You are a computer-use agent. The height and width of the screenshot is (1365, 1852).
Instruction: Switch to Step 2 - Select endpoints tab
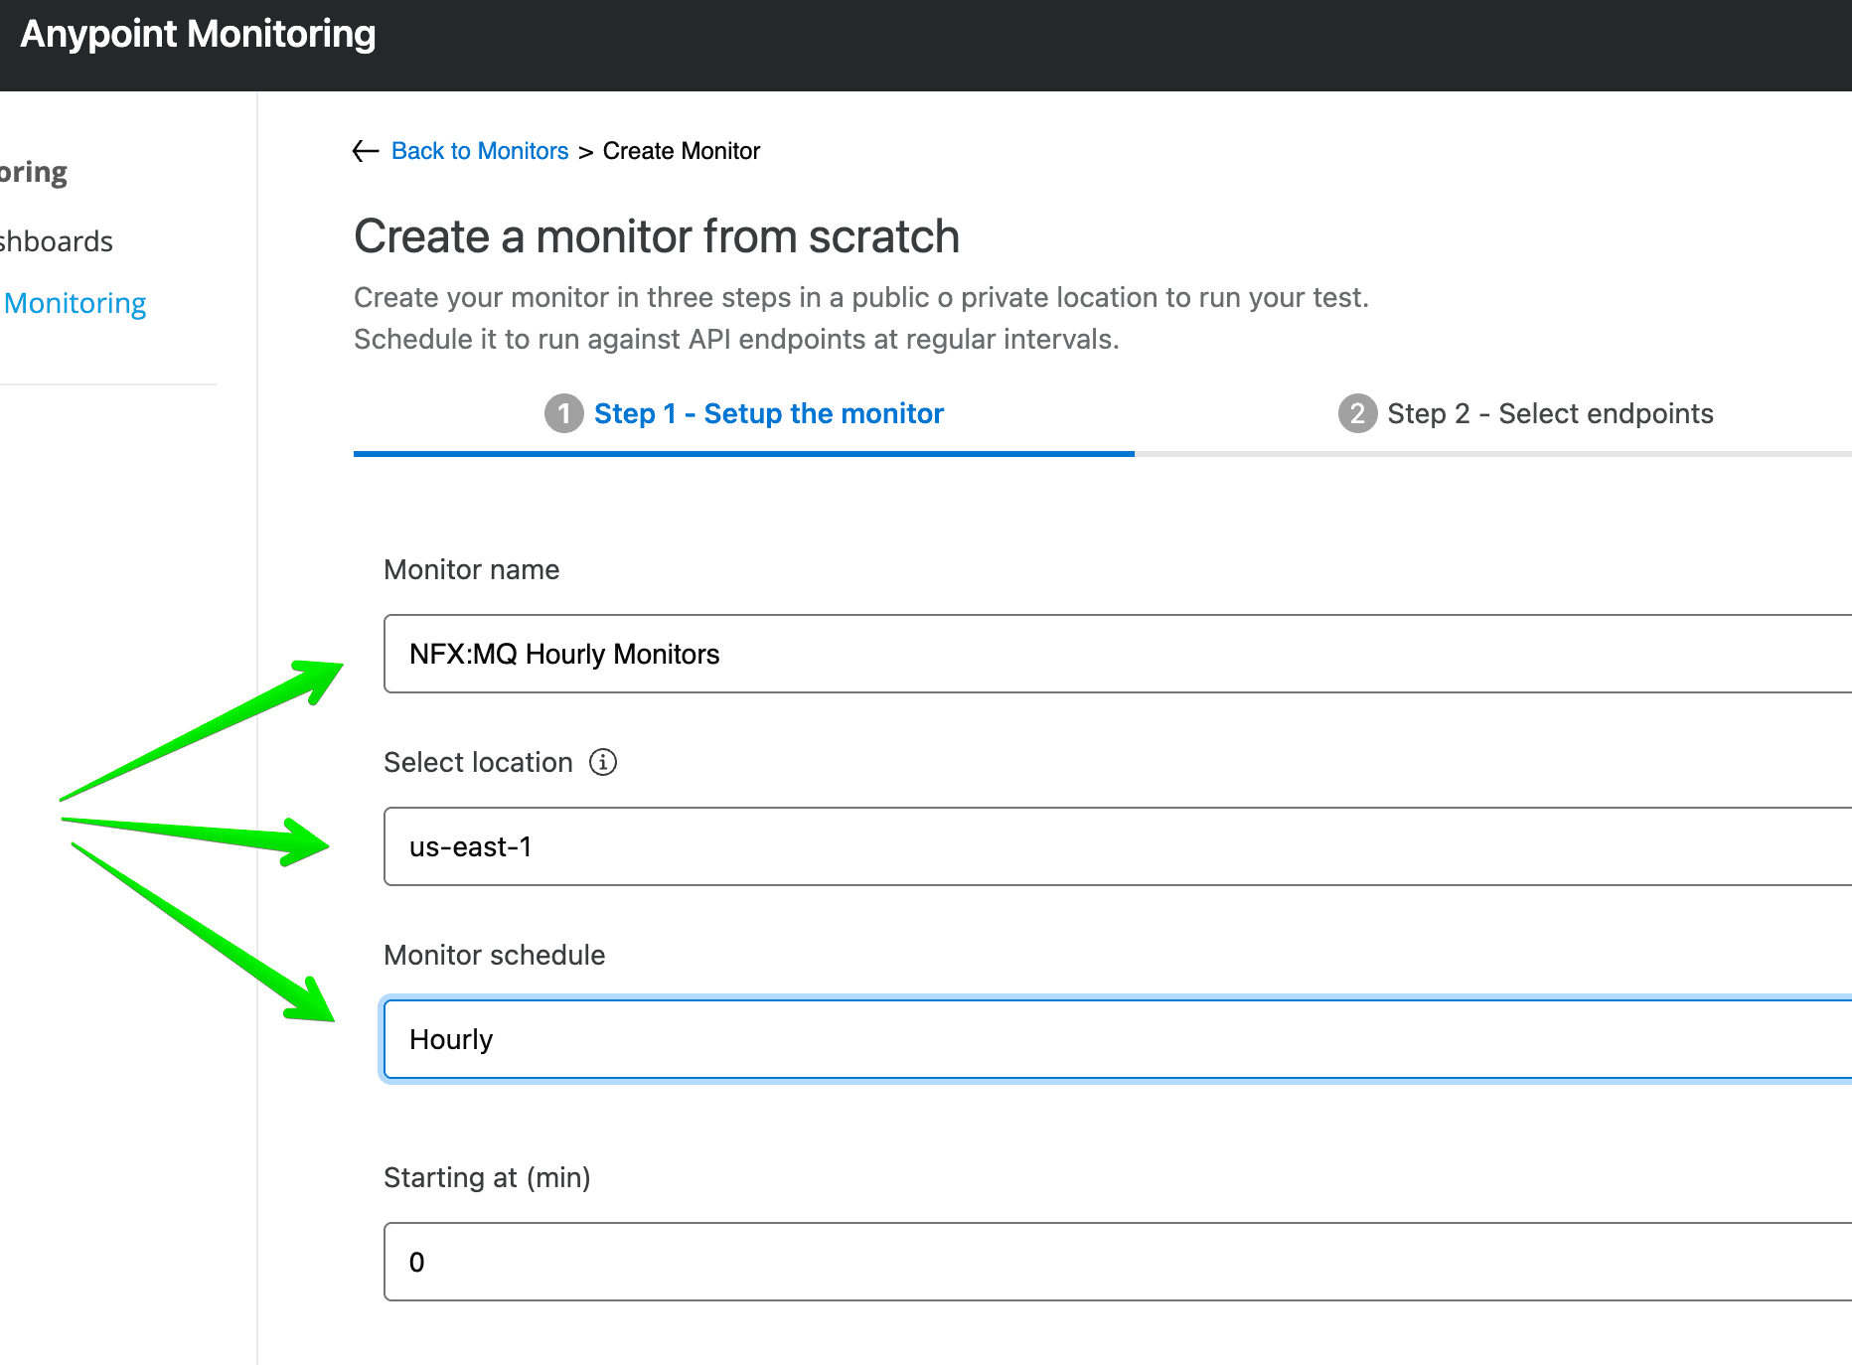click(1526, 413)
